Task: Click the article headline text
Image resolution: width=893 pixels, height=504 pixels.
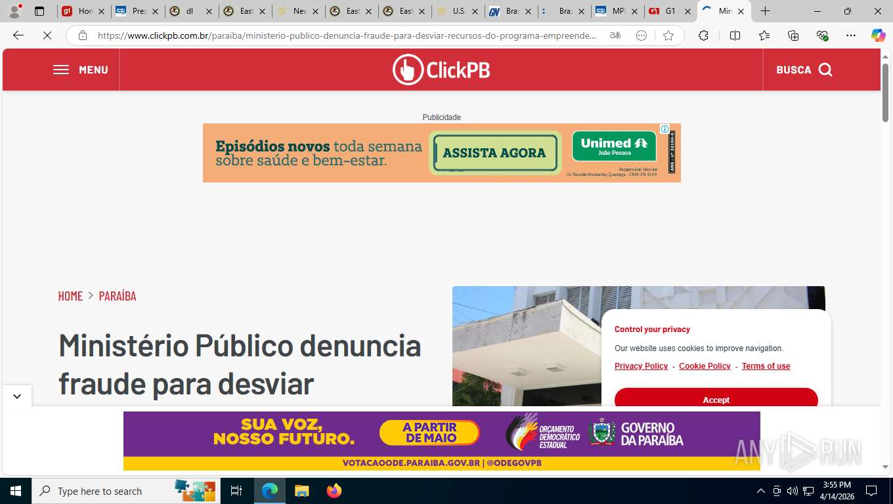Action: point(240,364)
